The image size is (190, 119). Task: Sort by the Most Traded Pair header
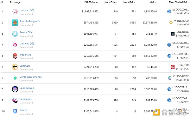click(178, 2)
